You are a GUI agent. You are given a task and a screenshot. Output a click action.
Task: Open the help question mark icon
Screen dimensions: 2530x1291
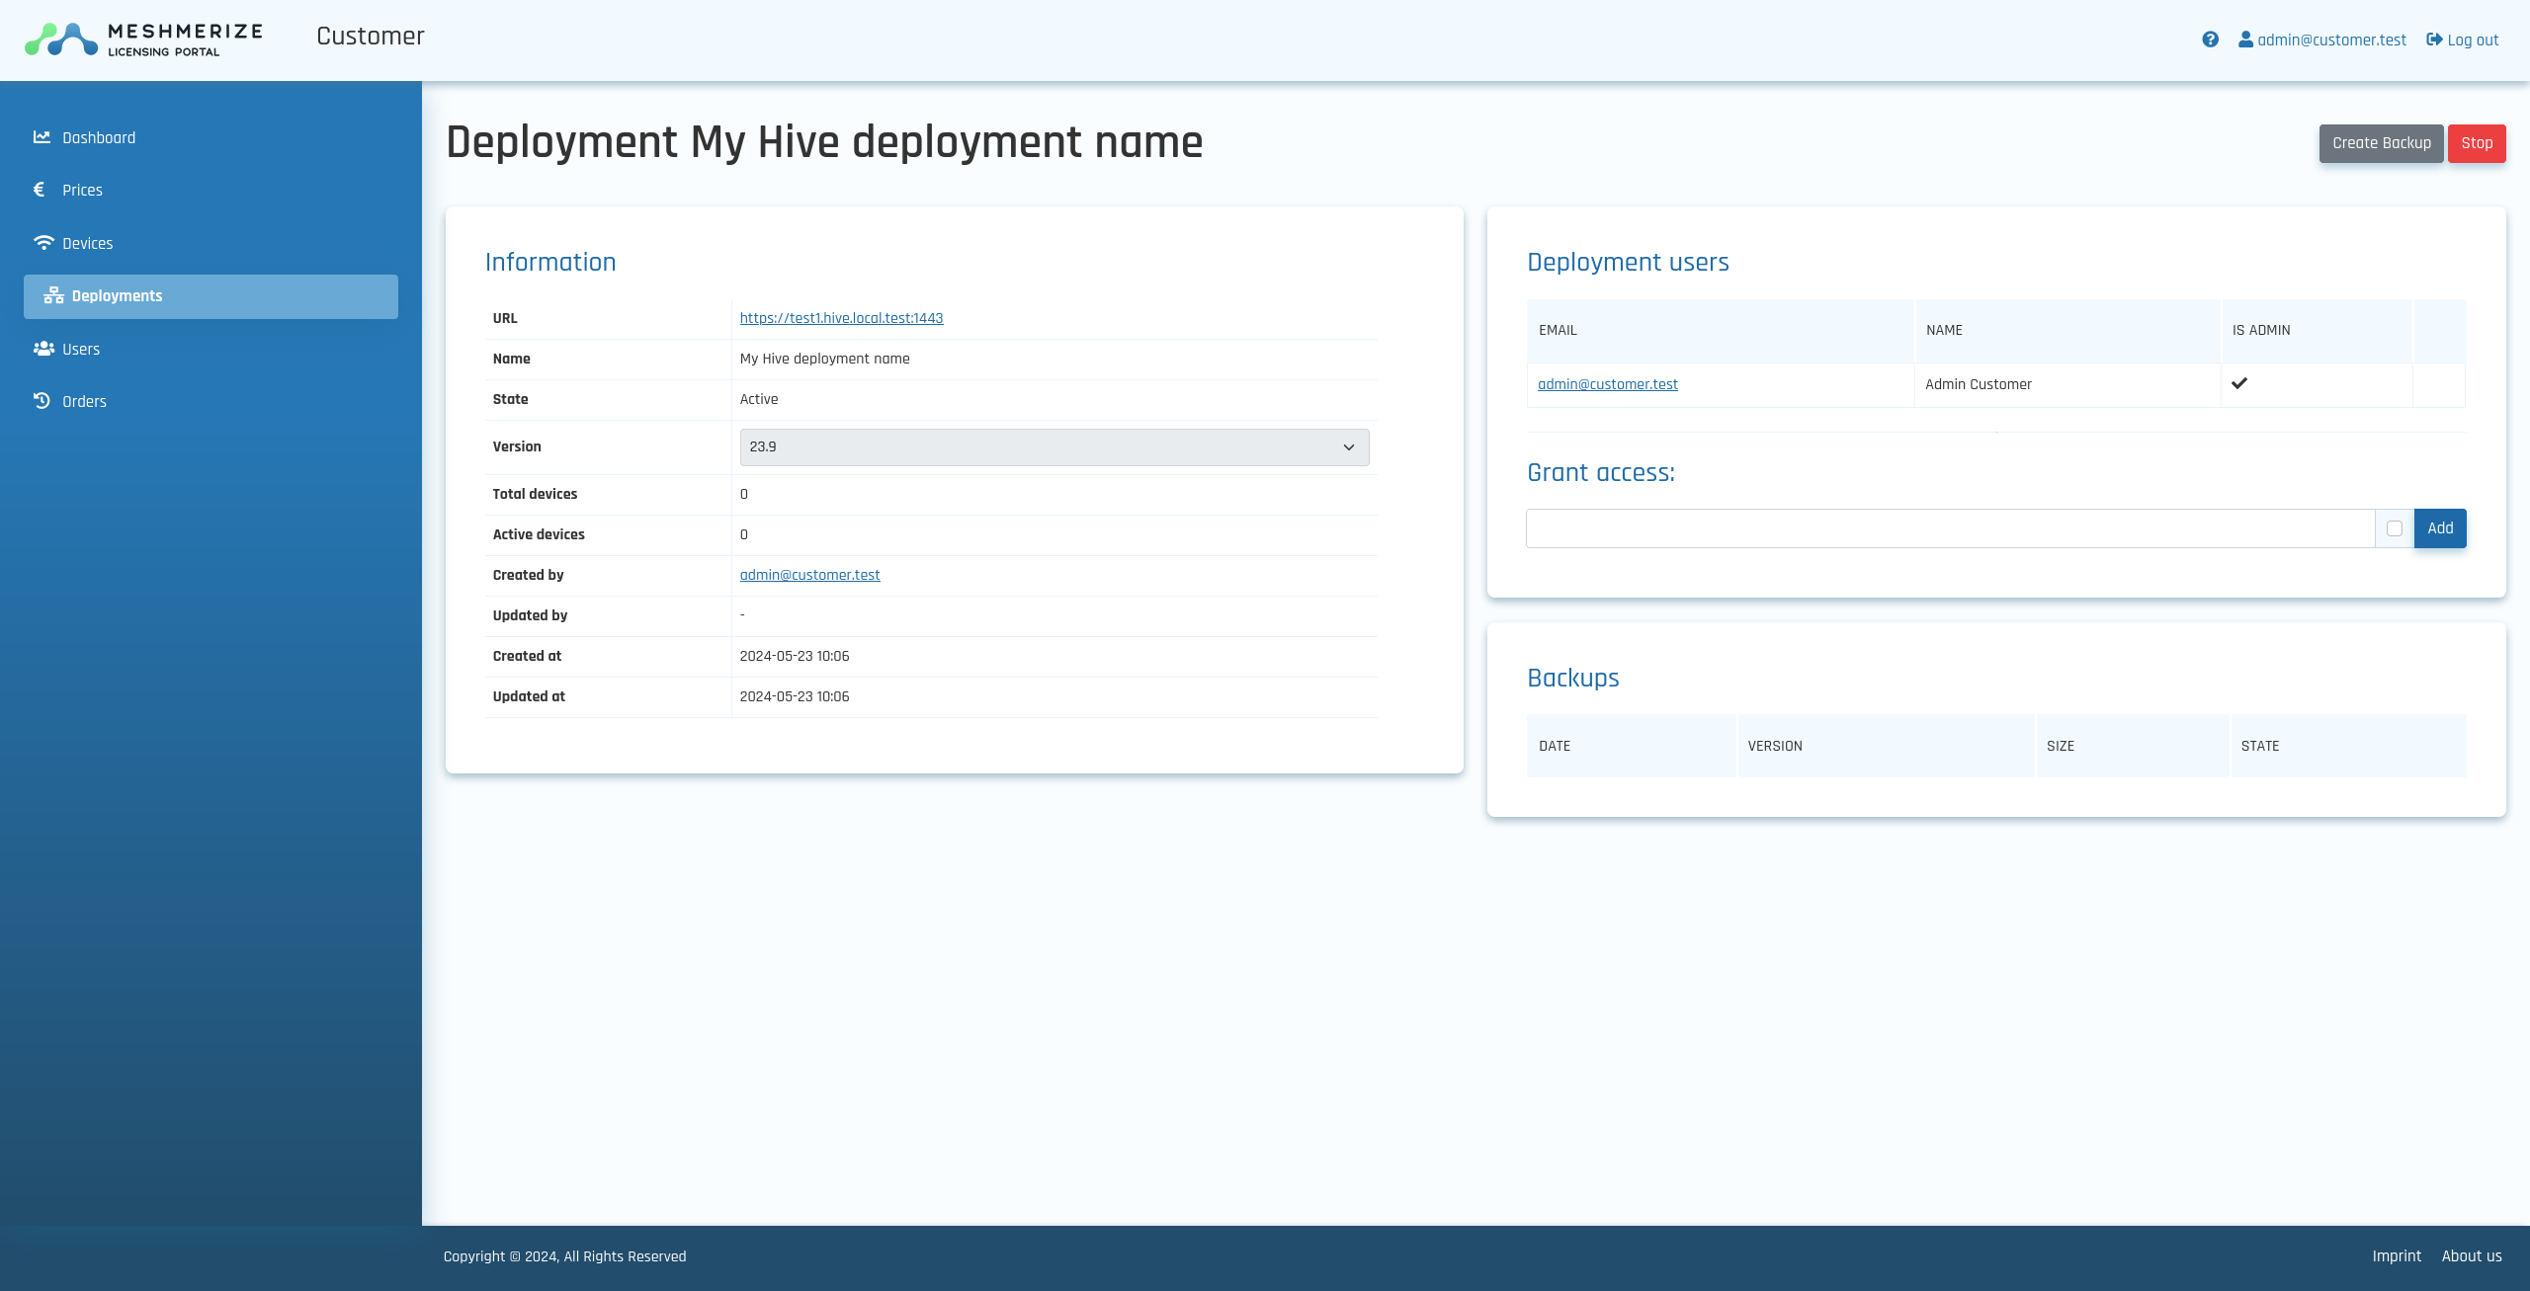[x=2211, y=40]
